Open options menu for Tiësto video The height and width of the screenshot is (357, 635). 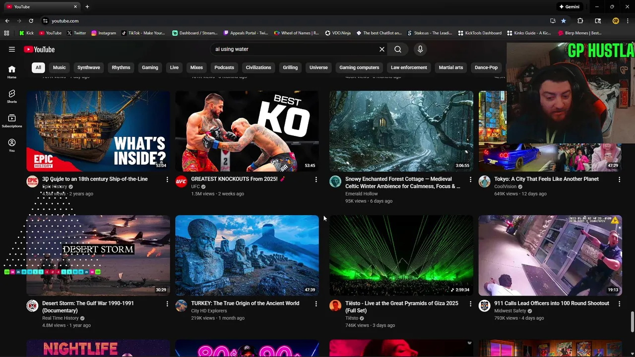click(x=471, y=303)
